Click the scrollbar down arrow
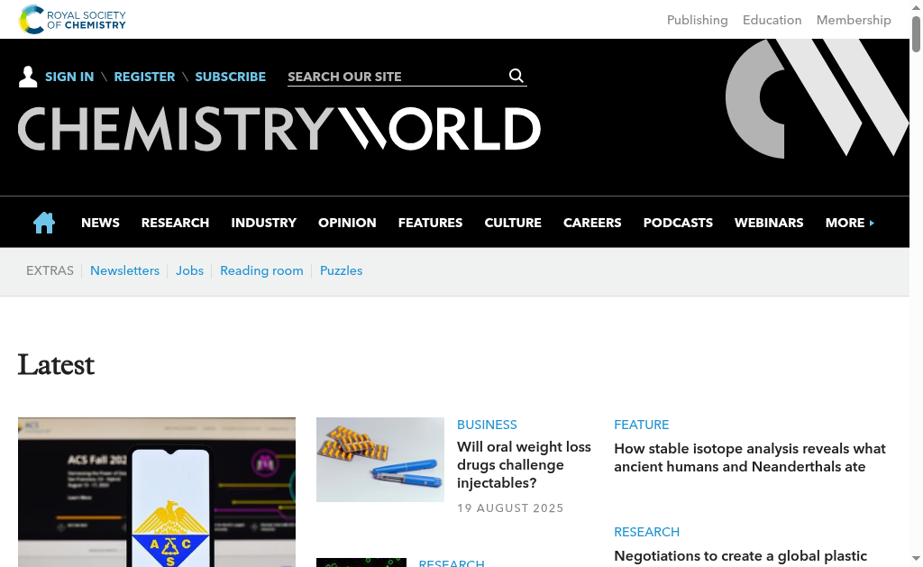The height and width of the screenshot is (567, 923). pos(916,558)
